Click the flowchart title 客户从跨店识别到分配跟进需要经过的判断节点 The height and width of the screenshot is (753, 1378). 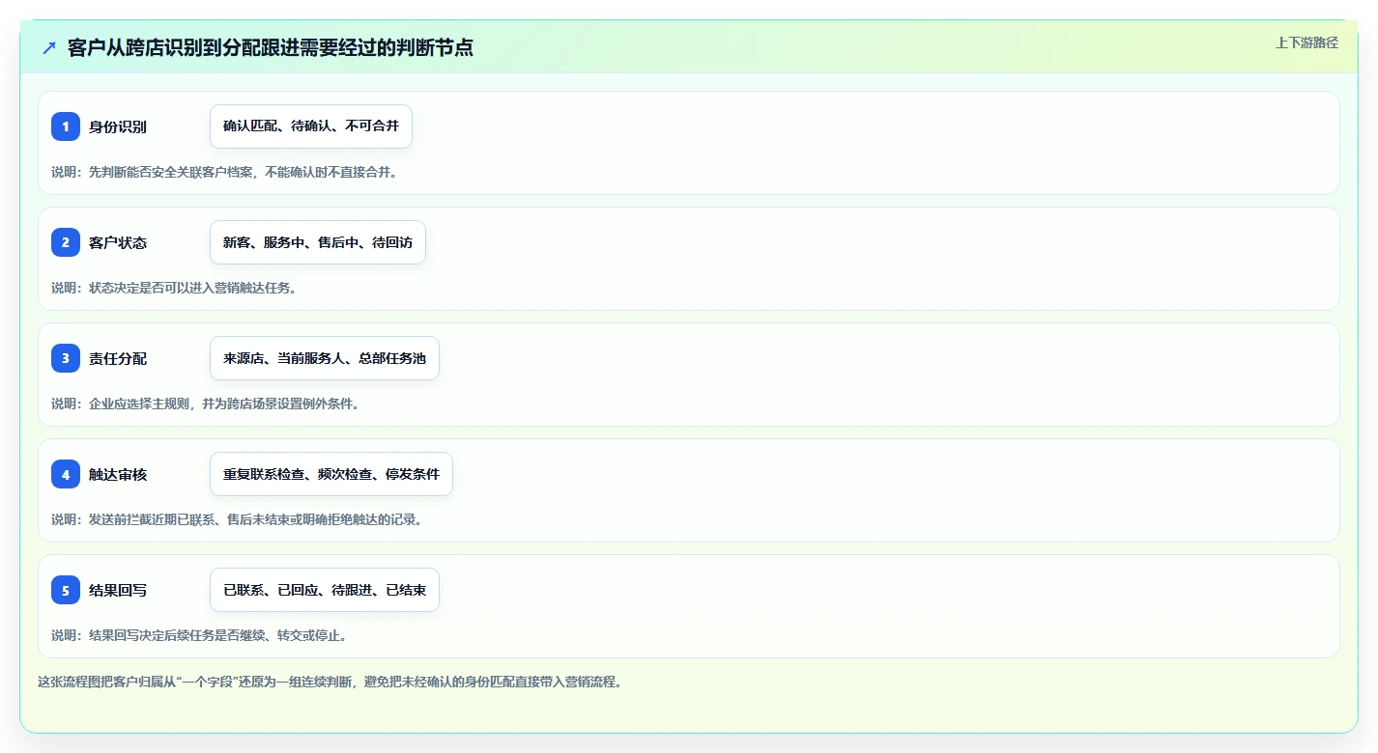point(271,48)
